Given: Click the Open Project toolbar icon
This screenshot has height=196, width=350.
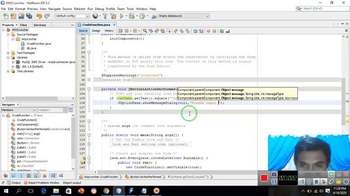Looking at the screenshot, I should pyautogui.click(x=21, y=16).
